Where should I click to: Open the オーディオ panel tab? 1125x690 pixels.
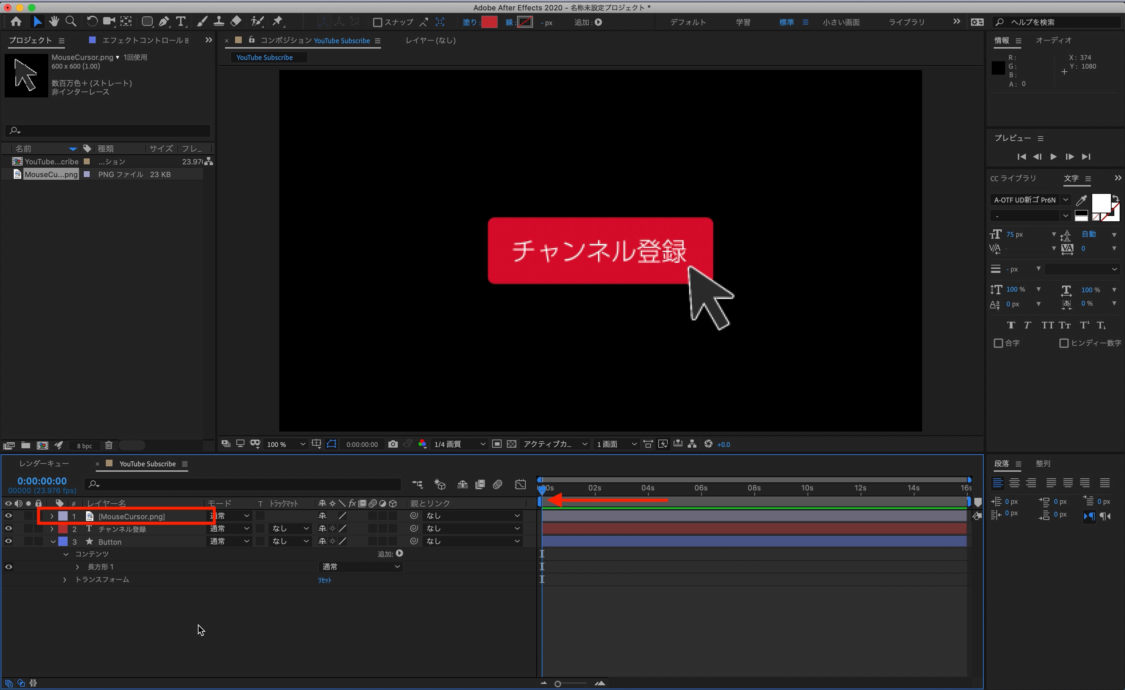tap(1053, 40)
